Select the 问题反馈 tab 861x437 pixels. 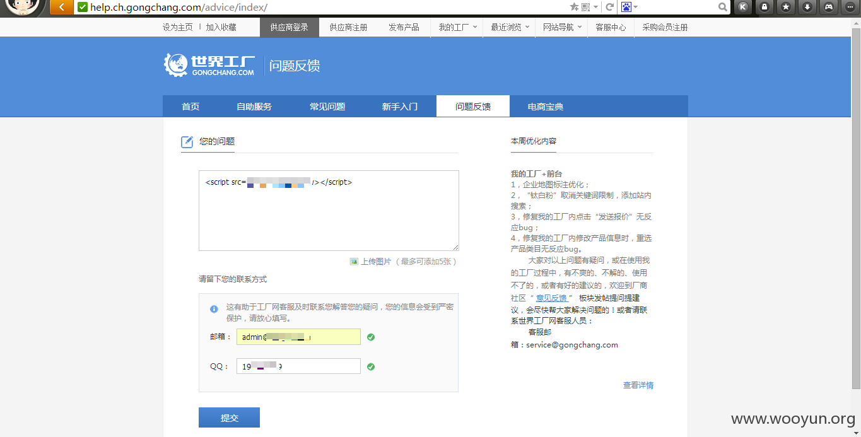(473, 107)
